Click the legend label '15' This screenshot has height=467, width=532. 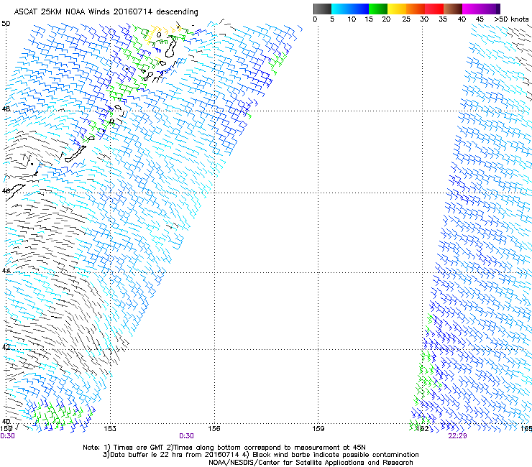coord(369,19)
